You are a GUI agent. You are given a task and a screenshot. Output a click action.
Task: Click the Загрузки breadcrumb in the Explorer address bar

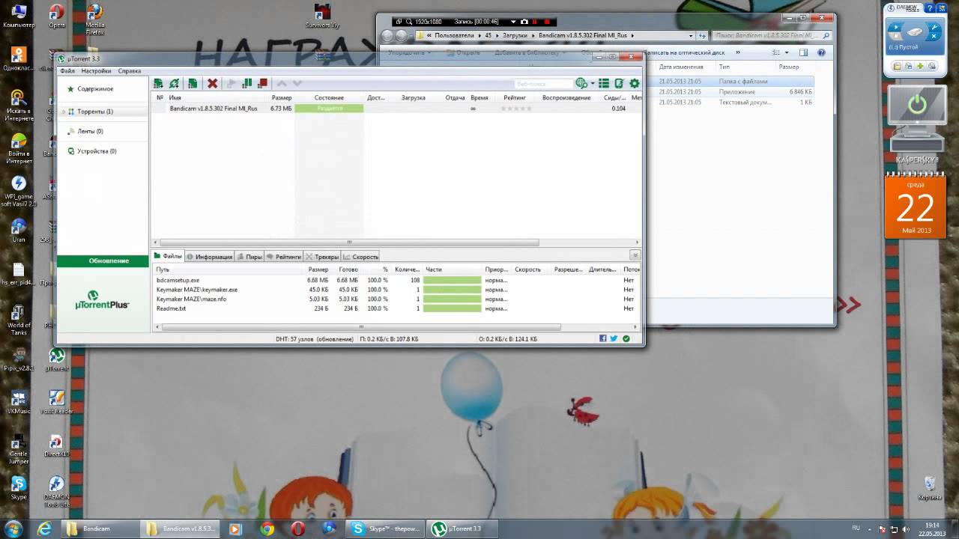(x=515, y=35)
